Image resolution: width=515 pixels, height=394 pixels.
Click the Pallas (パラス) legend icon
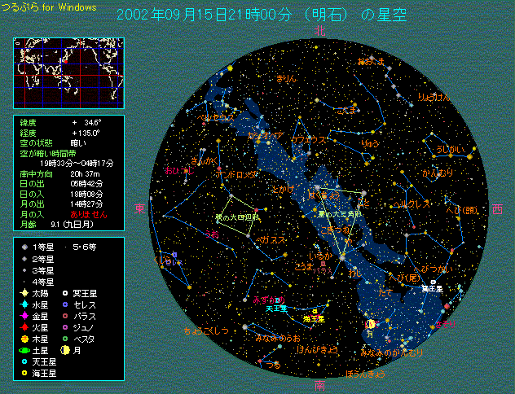[67, 315]
